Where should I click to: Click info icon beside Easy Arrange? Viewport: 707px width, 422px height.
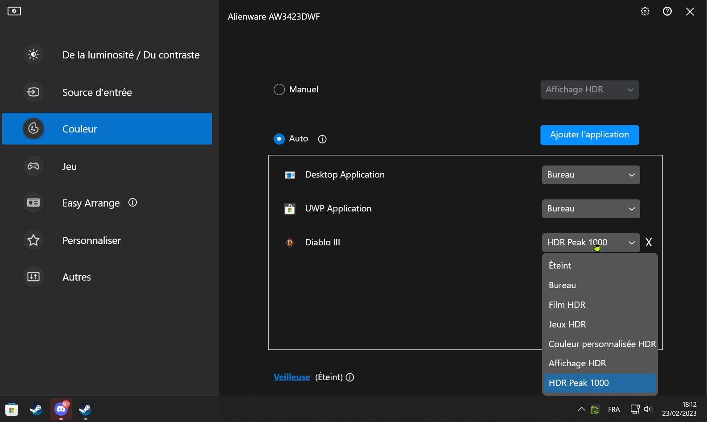[x=132, y=203]
